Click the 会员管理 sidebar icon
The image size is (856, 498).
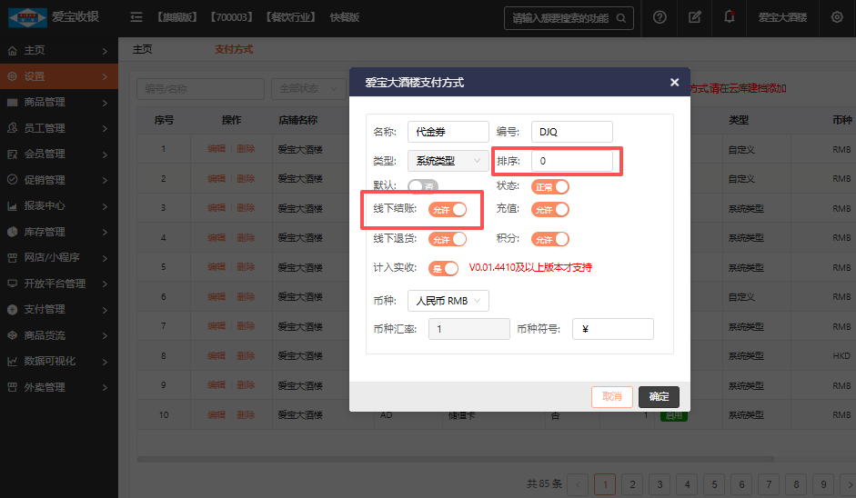[x=13, y=154]
